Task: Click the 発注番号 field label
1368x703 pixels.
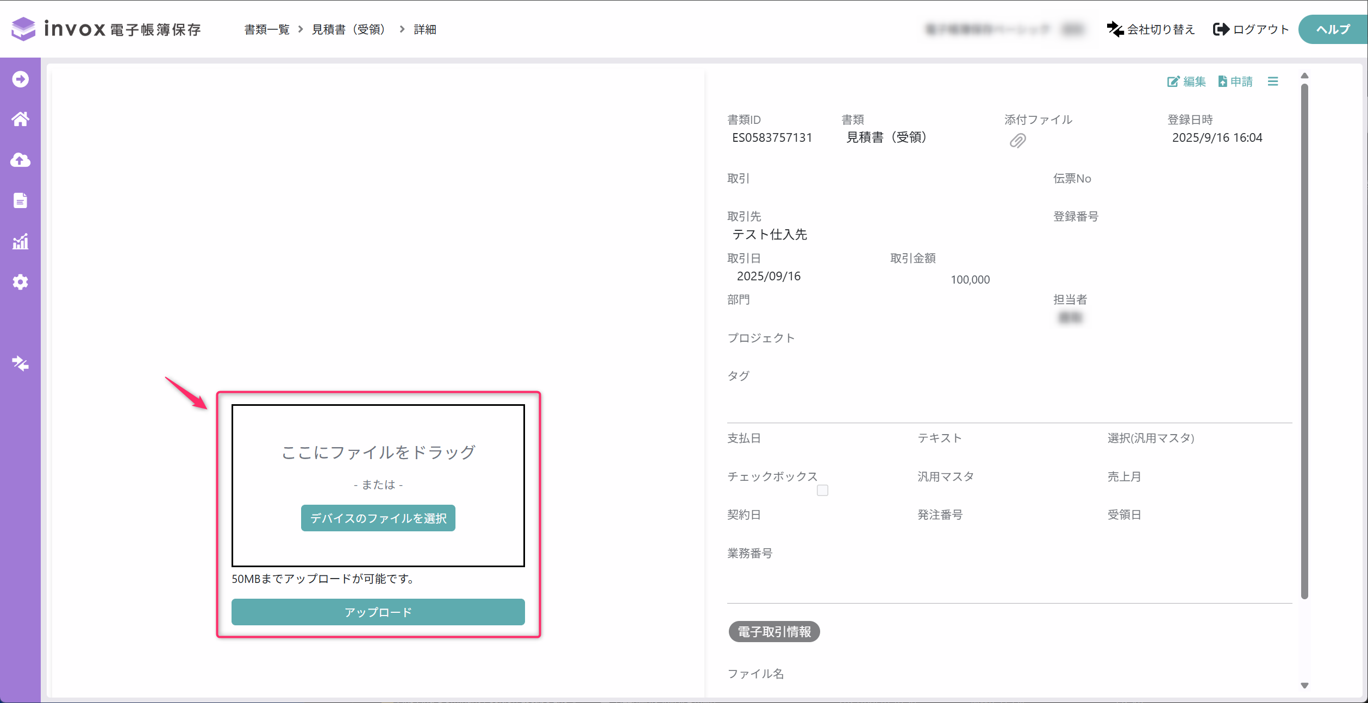Action: pos(940,514)
